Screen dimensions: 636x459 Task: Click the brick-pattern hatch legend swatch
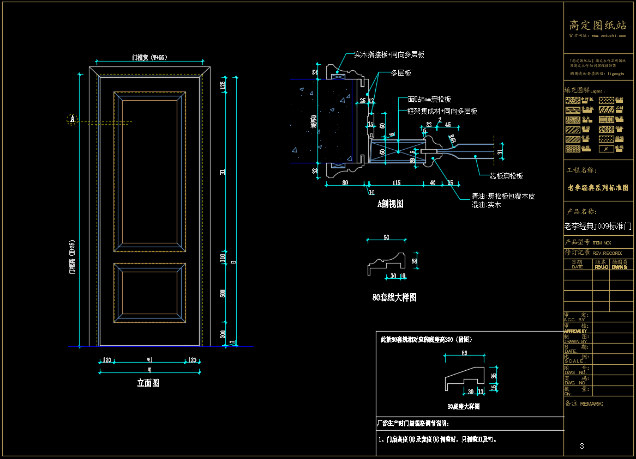(x=605, y=120)
